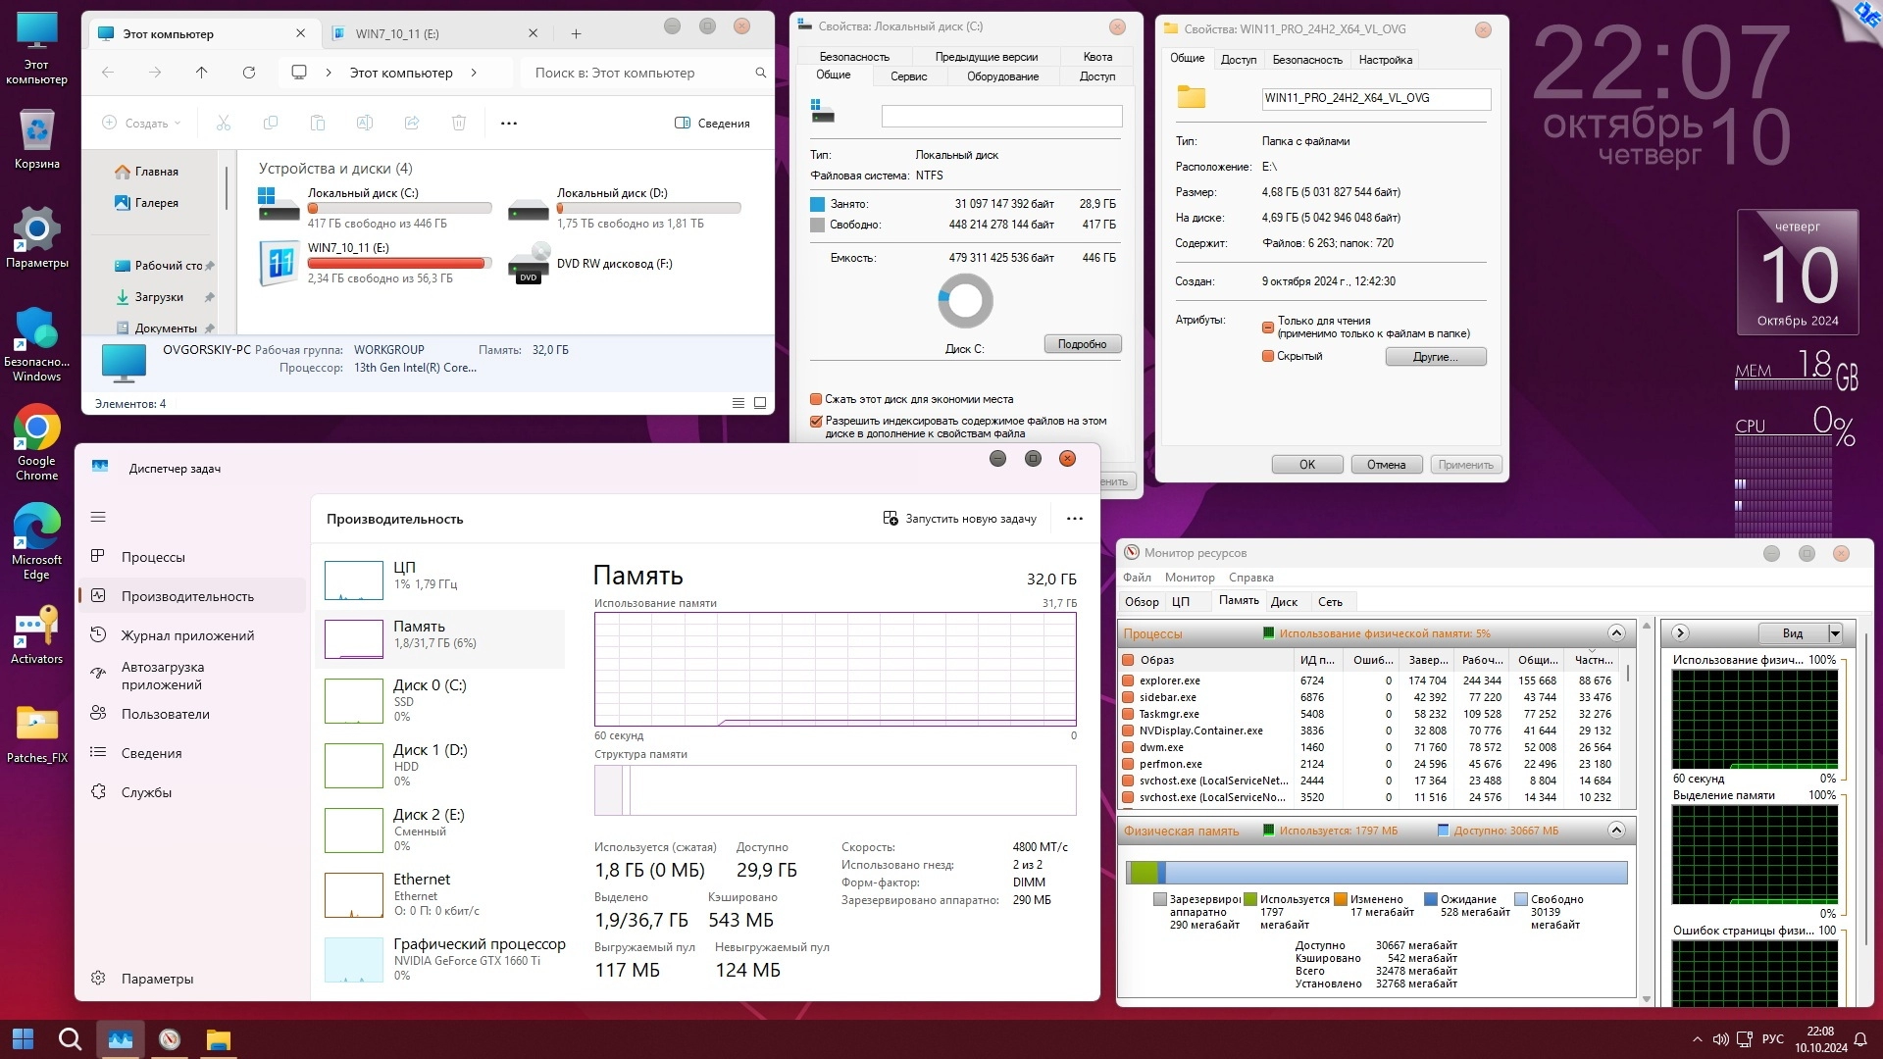
Task: Open the Hardware tab in disk properties
Action: point(1002,76)
